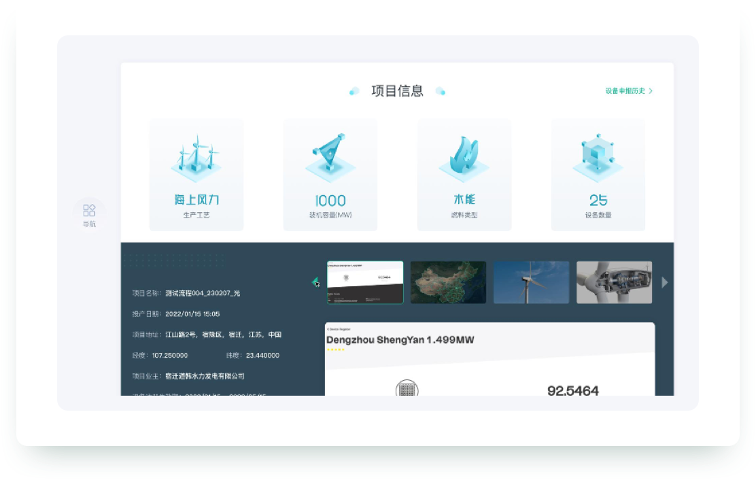Expand 设备申报历史 via its chevron arrow
The image size is (756, 480).
[651, 90]
